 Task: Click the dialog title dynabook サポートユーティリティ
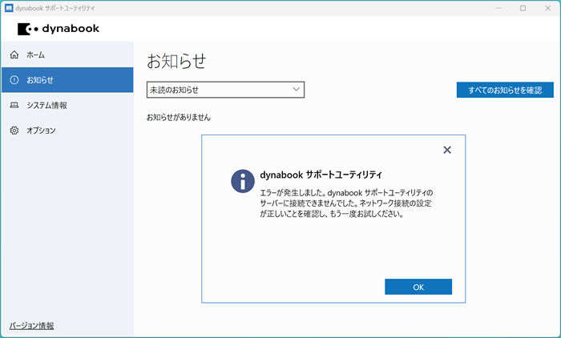321,175
